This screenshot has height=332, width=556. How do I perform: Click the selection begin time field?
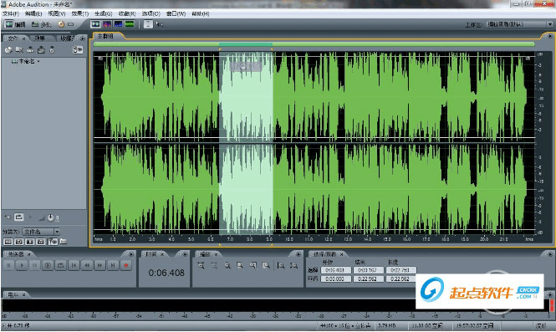(335, 270)
